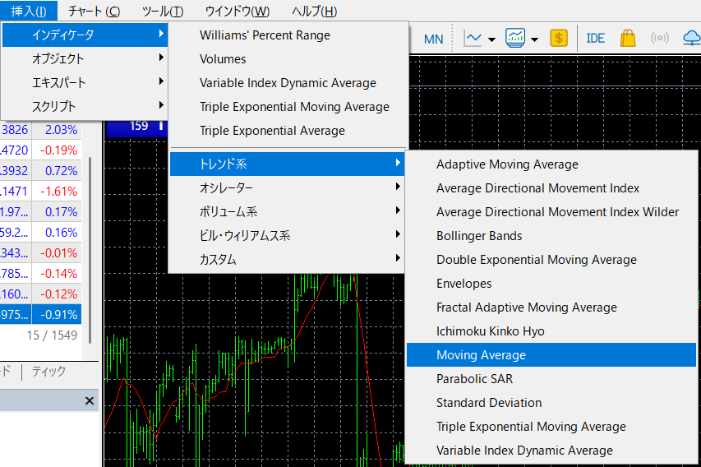Click the 0.17% change cell
This screenshot has width=701, height=467.
(x=57, y=212)
